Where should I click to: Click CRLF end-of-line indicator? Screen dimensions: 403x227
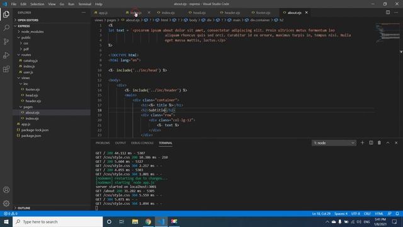coord(367,214)
